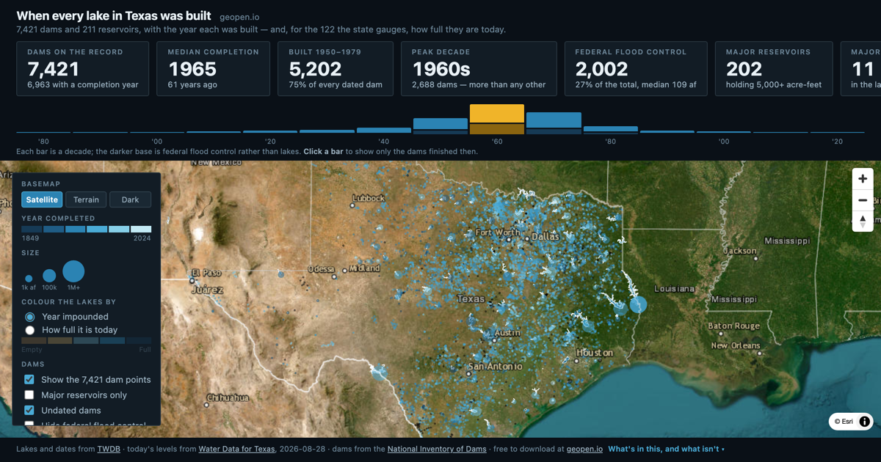Switch to the Terrain basemap
This screenshot has height=462, width=881.
coord(86,199)
